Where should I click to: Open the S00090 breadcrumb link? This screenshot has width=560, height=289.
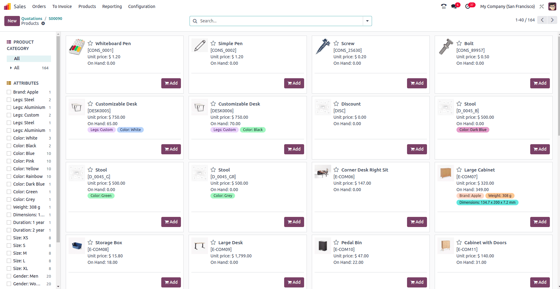[x=55, y=19]
